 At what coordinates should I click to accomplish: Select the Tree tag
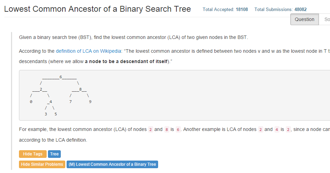[x=54, y=154]
